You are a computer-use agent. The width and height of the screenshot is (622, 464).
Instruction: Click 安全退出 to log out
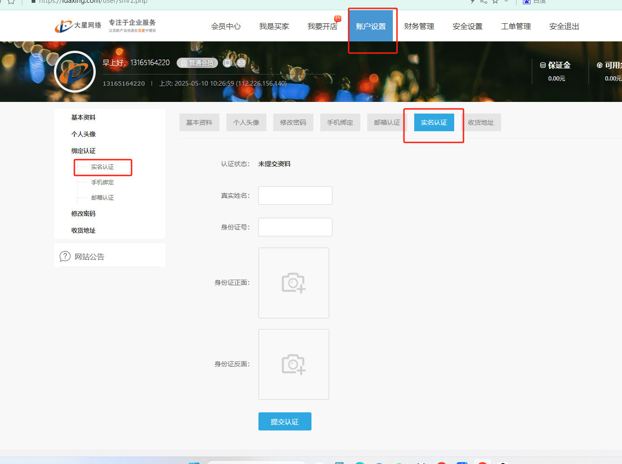[564, 27]
